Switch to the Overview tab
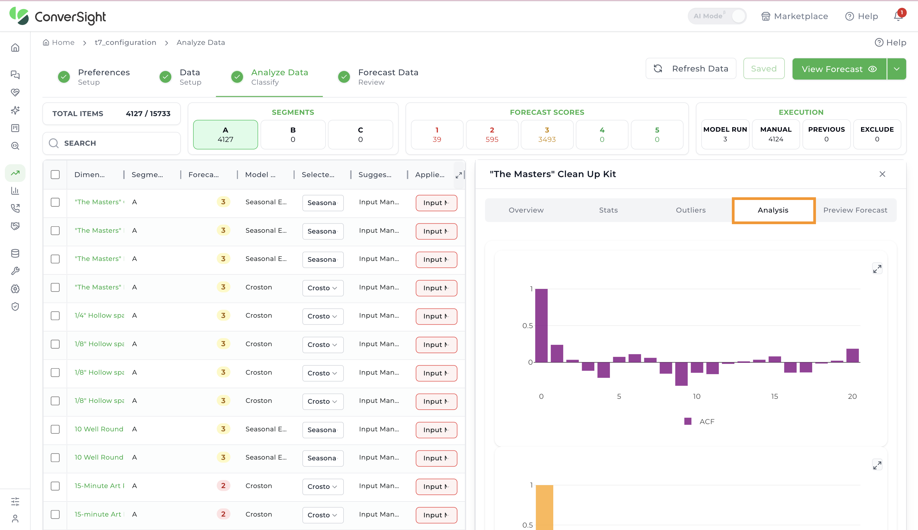 [526, 210]
